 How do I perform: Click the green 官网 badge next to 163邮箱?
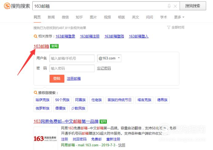[x=54, y=46]
